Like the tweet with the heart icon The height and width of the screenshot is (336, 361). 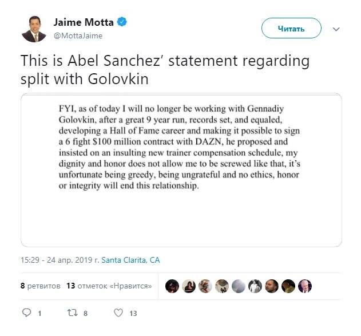click(x=118, y=313)
